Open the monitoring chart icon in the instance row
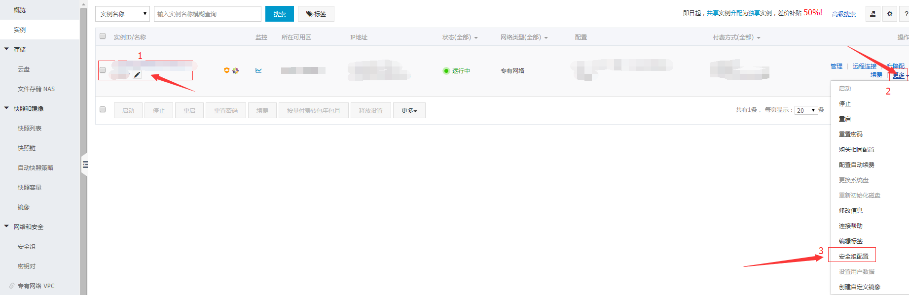Image resolution: width=909 pixels, height=295 pixels. pos(258,70)
